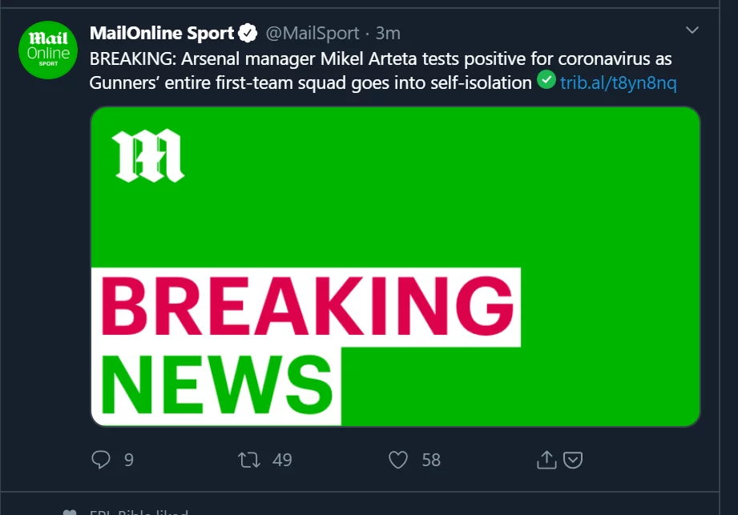
Task: Click the like count 58
Action: coord(431,460)
